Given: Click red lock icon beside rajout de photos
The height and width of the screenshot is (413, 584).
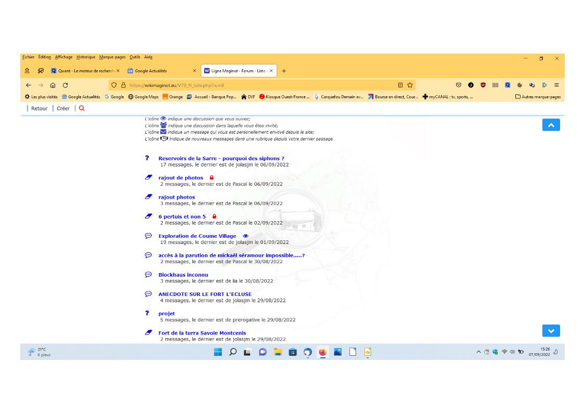Looking at the screenshot, I should (x=212, y=178).
